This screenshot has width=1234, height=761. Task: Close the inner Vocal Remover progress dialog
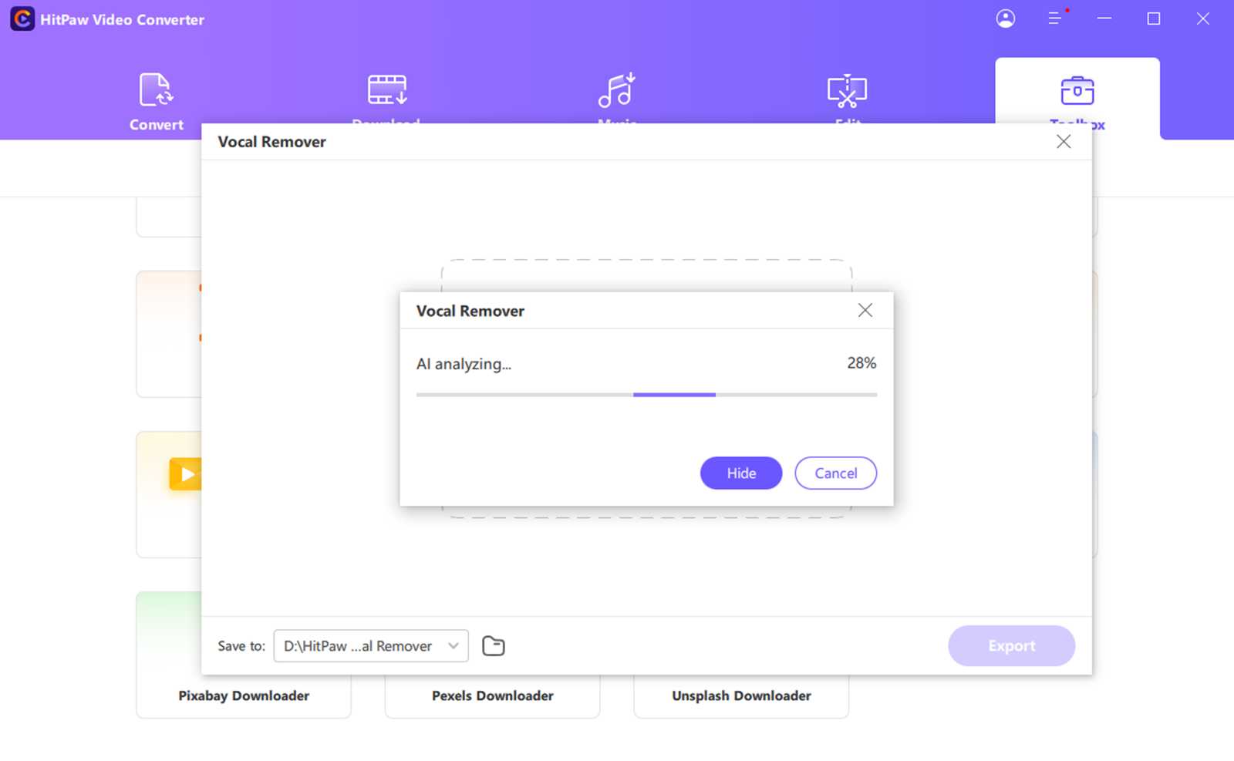[x=865, y=310]
